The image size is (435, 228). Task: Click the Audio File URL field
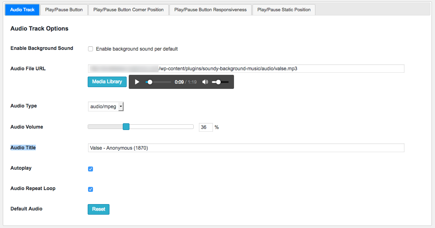pos(246,69)
